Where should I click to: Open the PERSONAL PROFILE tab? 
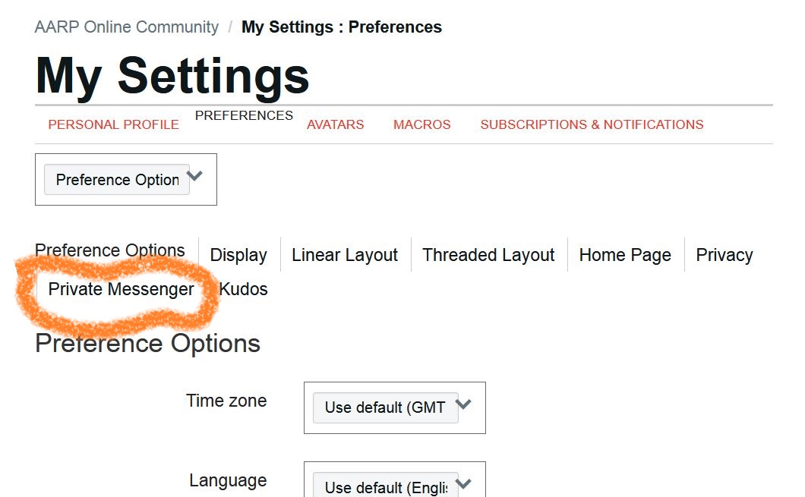point(113,124)
